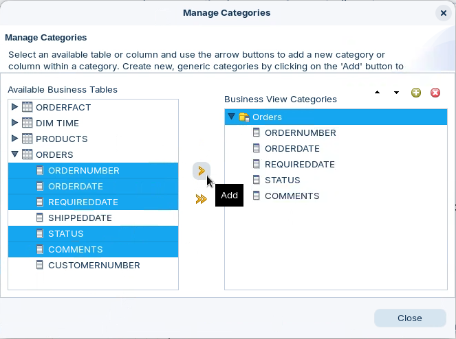Click the double-arrow Add All button
The image size is (456, 339).
point(201,199)
